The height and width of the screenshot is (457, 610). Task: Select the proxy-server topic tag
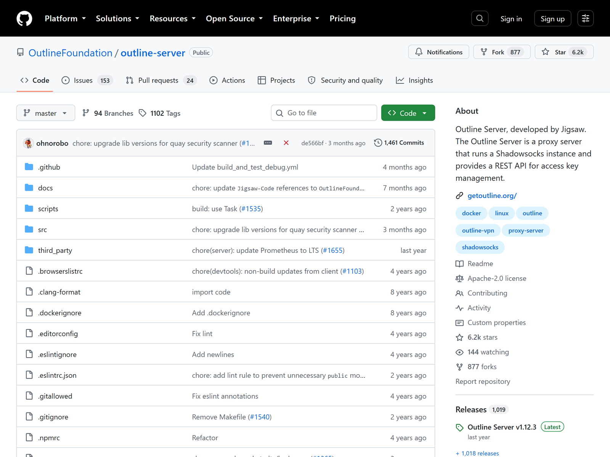point(526,230)
